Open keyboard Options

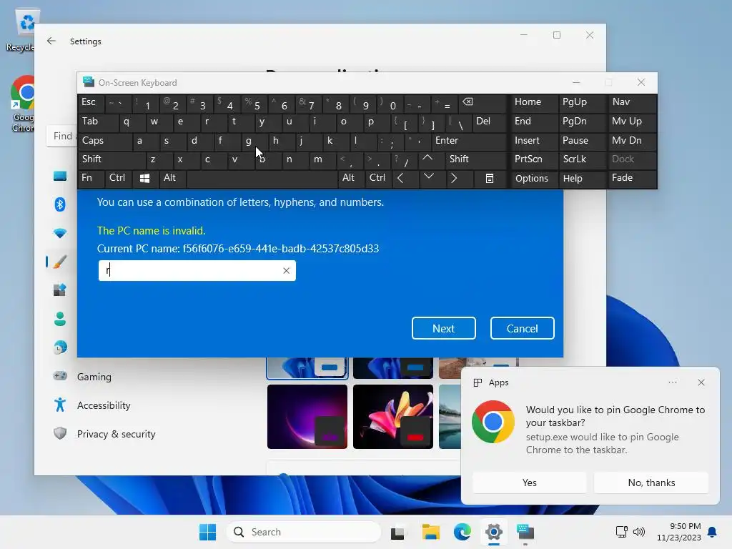tap(534, 178)
